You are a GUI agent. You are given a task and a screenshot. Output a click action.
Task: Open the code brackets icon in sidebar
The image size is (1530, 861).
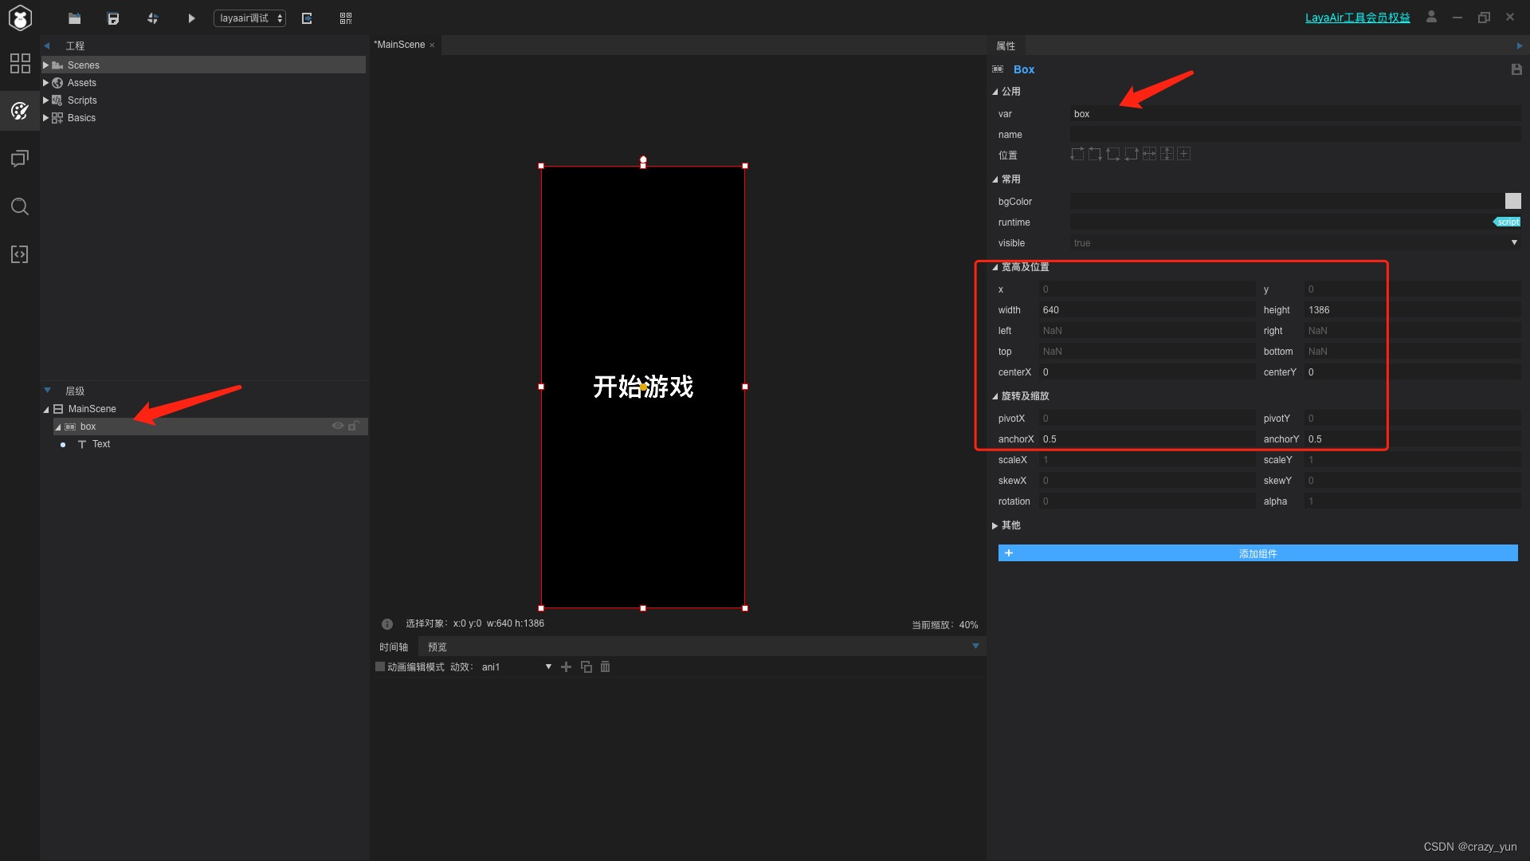(x=20, y=254)
